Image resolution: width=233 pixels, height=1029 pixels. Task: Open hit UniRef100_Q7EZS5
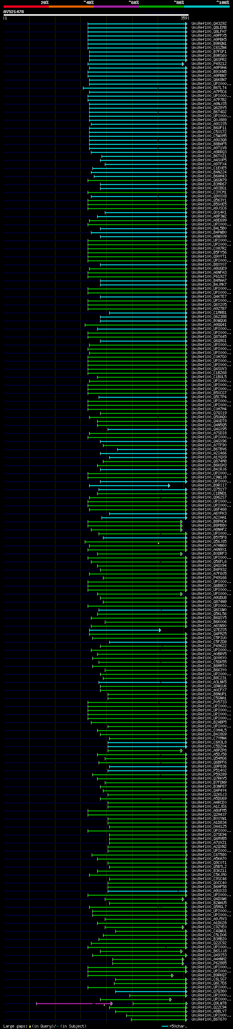click(209, 630)
